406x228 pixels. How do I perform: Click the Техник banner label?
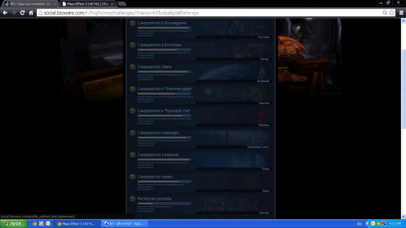coord(266,169)
